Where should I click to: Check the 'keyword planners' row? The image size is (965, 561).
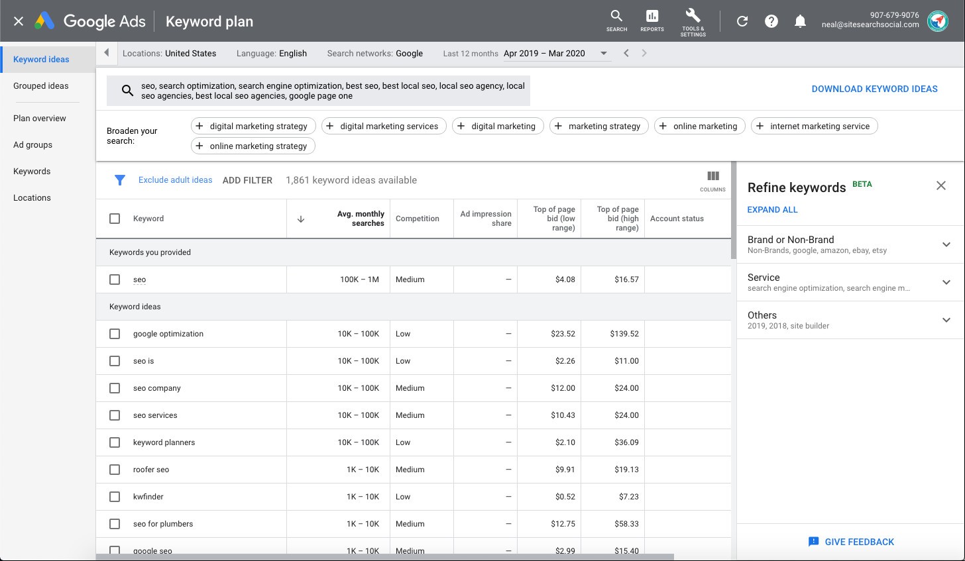pos(115,442)
